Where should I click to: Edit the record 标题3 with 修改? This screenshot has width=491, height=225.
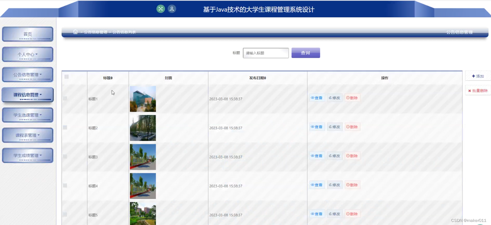(335, 156)
